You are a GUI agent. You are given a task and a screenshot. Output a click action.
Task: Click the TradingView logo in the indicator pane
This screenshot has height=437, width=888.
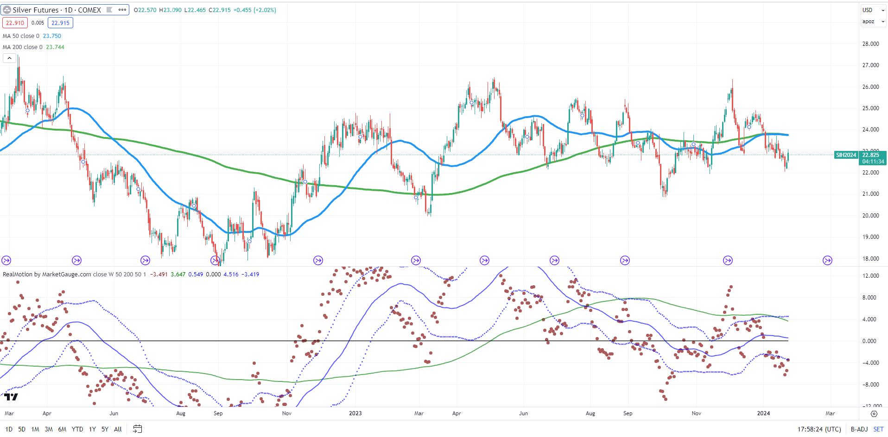coord(11,397)
